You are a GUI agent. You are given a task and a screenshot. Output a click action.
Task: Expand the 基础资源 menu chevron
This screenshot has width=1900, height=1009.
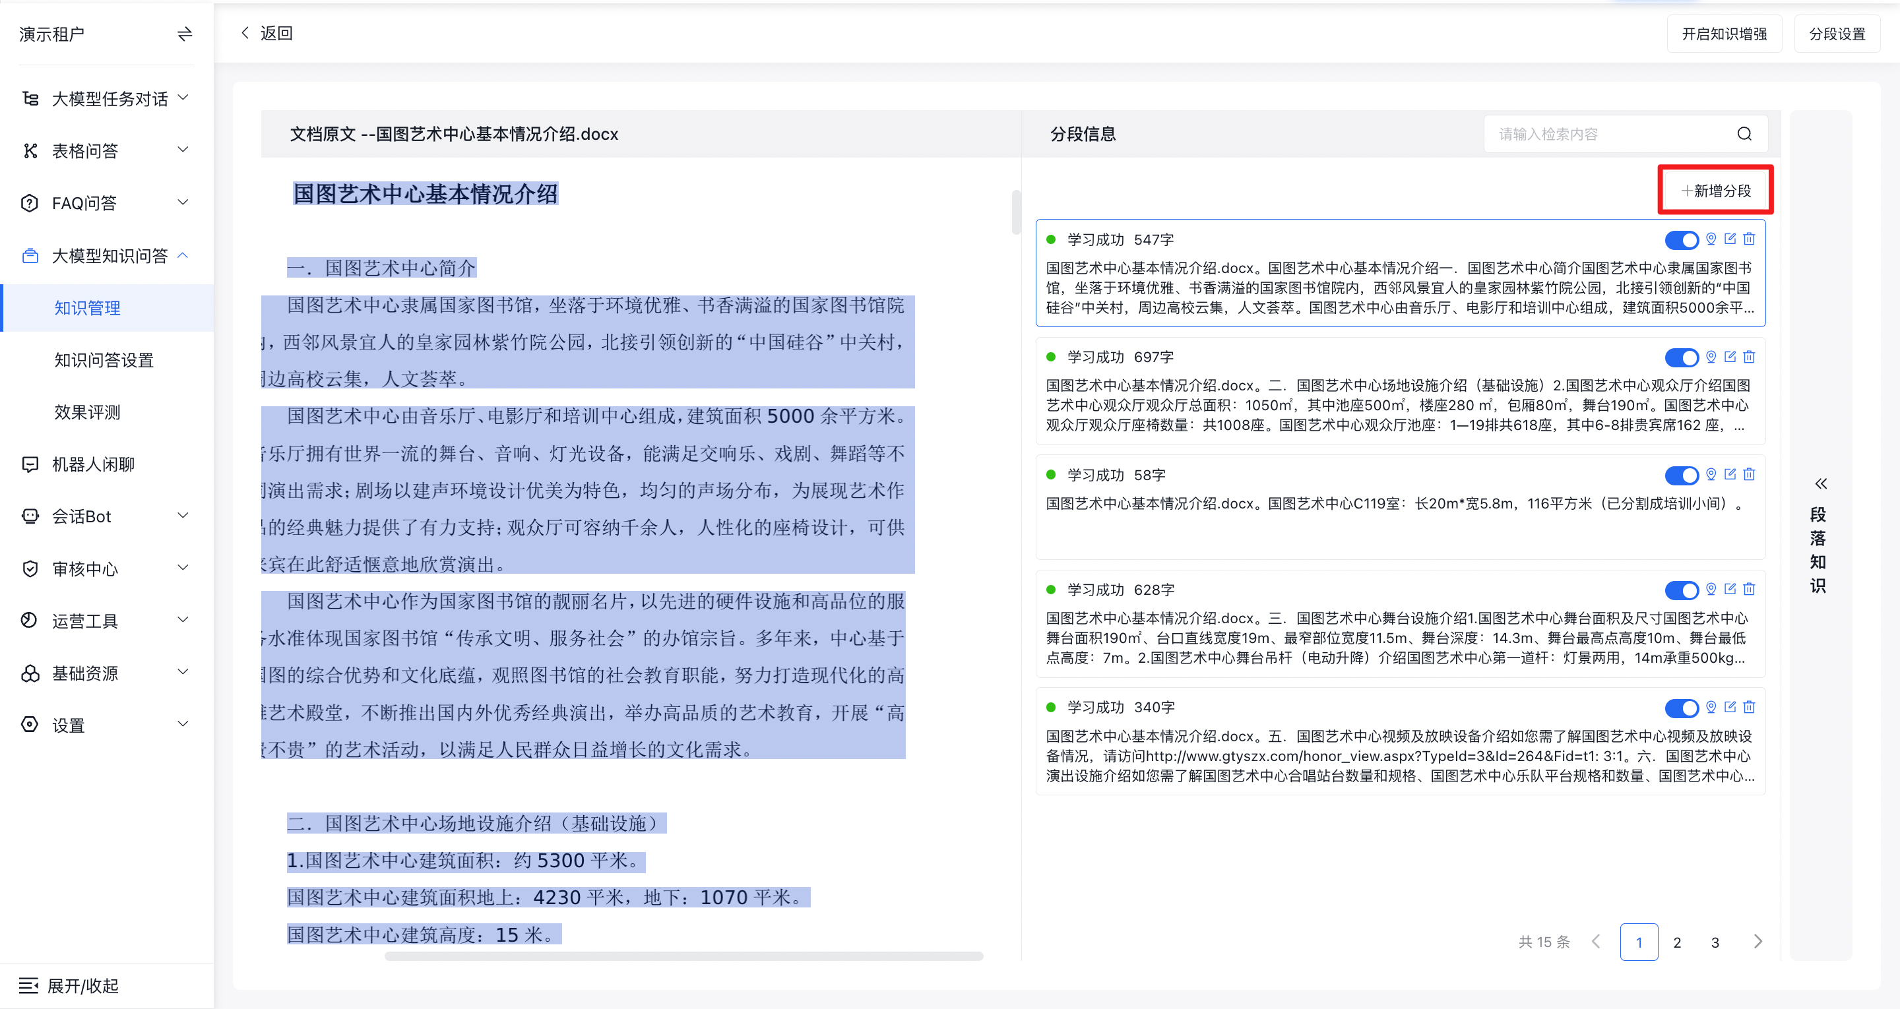point(183,672)
